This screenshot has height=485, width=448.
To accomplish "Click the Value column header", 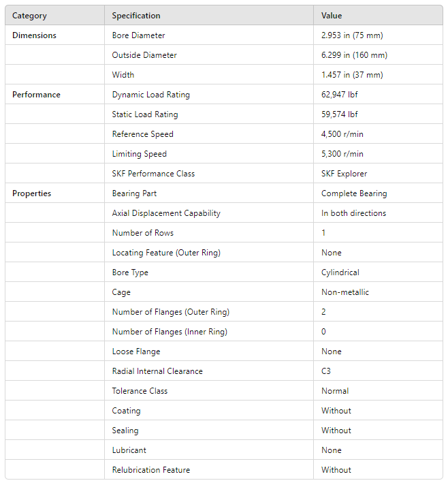I will click(332, 16).
